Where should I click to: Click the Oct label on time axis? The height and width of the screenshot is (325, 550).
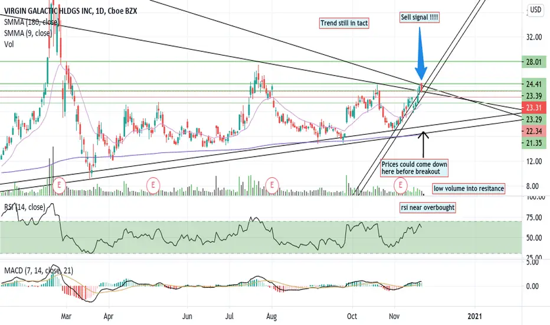click(x=352, y=316)
